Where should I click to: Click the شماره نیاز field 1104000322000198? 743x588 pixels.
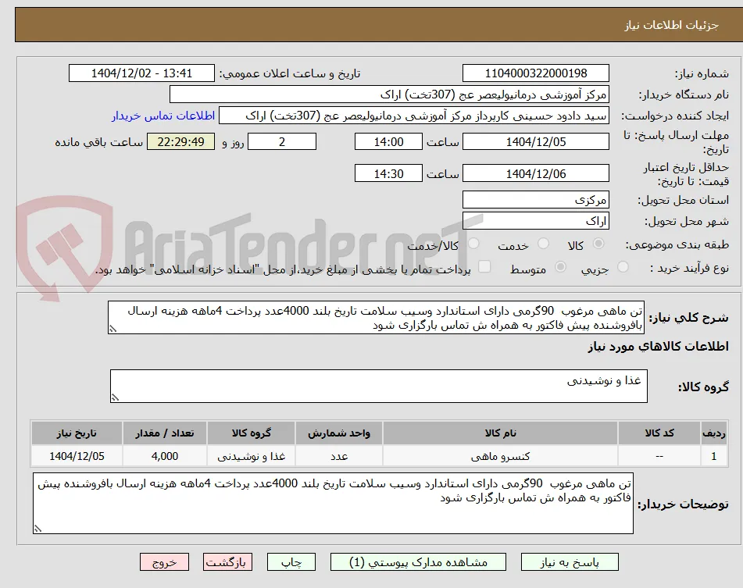[535, 73]
